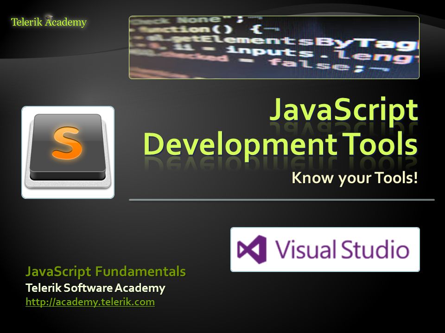The image size is (445, 333).
Task: Click the 'Telerik Software Academy' text
Action: [x=95, y=288]
